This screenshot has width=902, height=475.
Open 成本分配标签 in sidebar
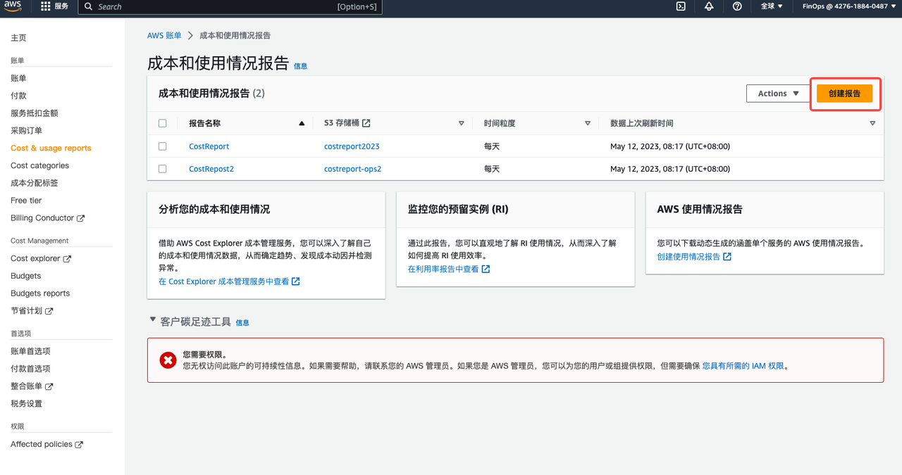(x=34, y=183)
